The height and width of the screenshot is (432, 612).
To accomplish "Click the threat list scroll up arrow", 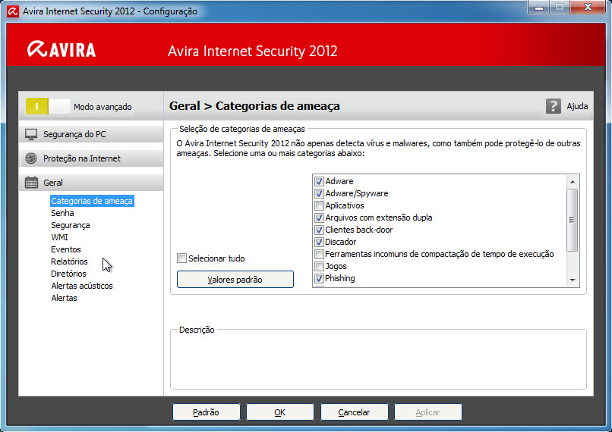I will (x=573, y=182).
